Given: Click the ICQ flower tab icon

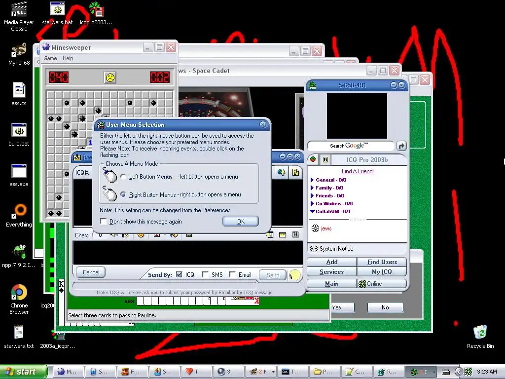Looking at the screenshot, I should [313, 159].
